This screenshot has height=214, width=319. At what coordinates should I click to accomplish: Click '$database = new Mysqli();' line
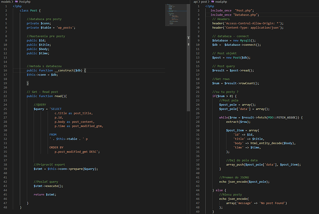point(234,41)
